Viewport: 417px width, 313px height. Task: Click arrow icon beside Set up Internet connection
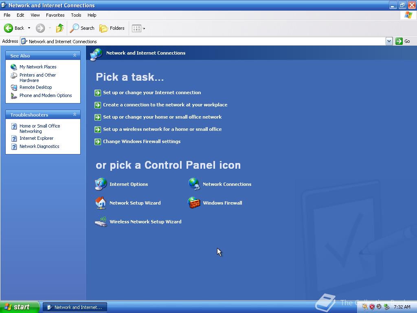[98, 93]
